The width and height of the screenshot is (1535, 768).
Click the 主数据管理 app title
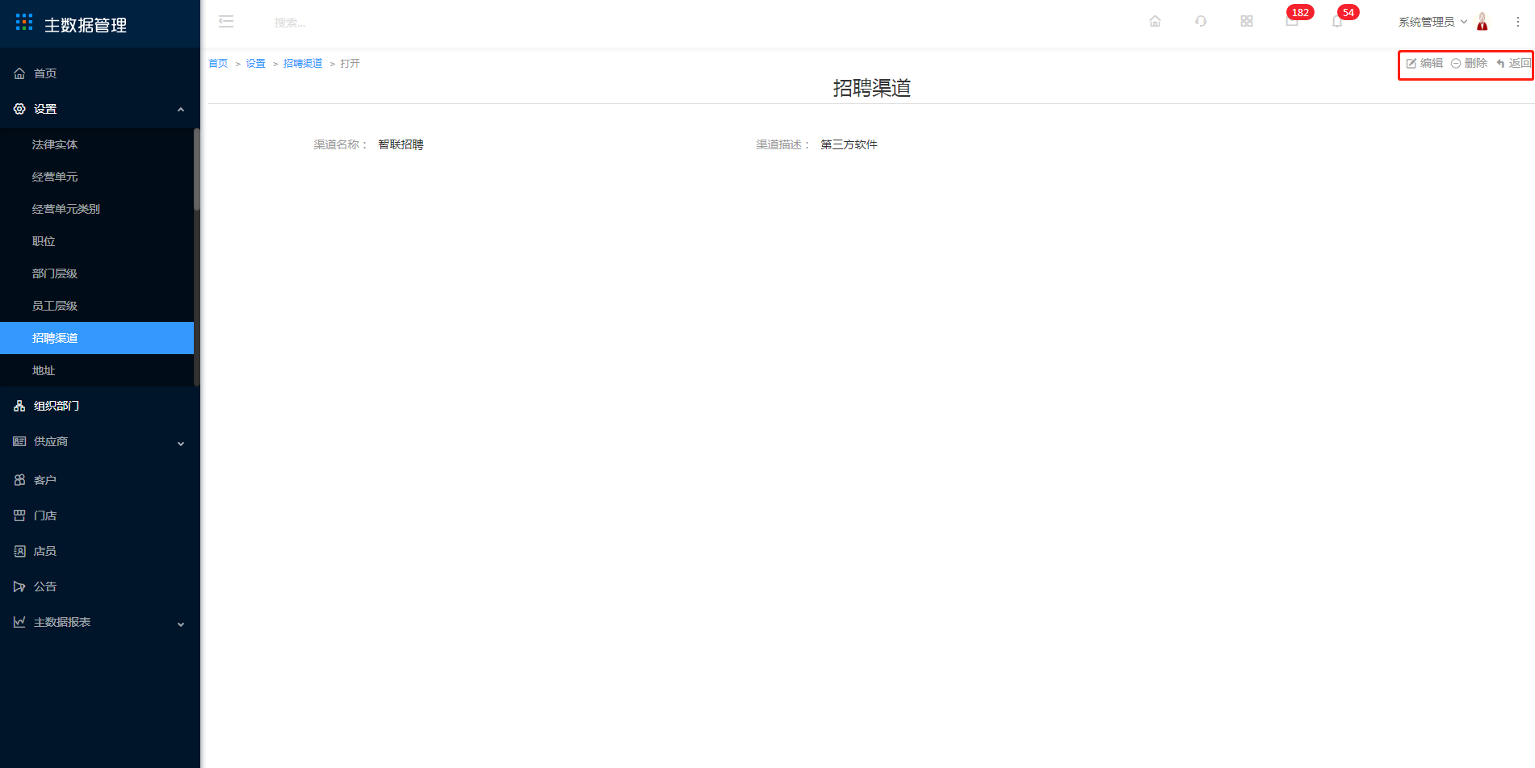pyautogui.click(x=86, y=25)
